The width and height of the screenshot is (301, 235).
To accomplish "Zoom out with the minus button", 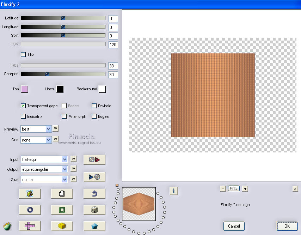I will click(223, 189).
